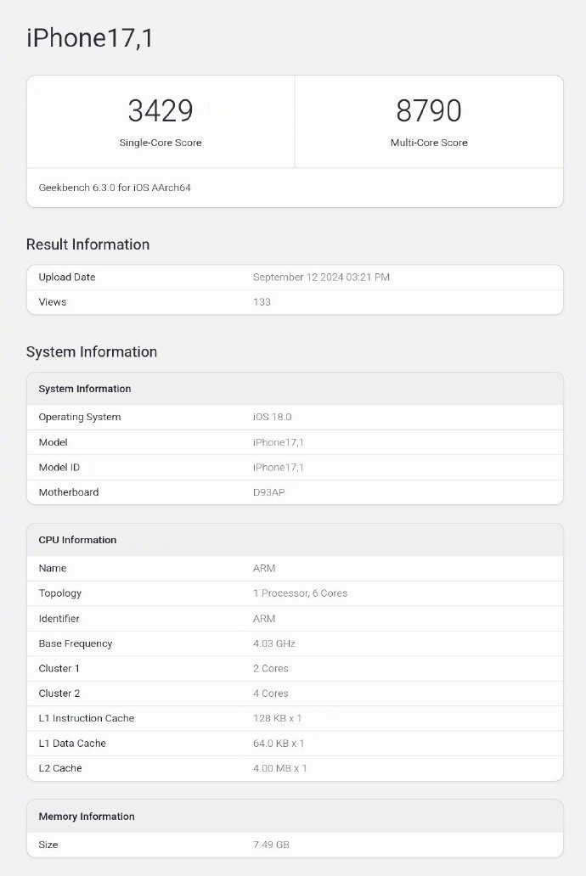Select the Topology 1 Processor, 6 Cores value
The image size is (586, 876).
click(x=300, y=593)
